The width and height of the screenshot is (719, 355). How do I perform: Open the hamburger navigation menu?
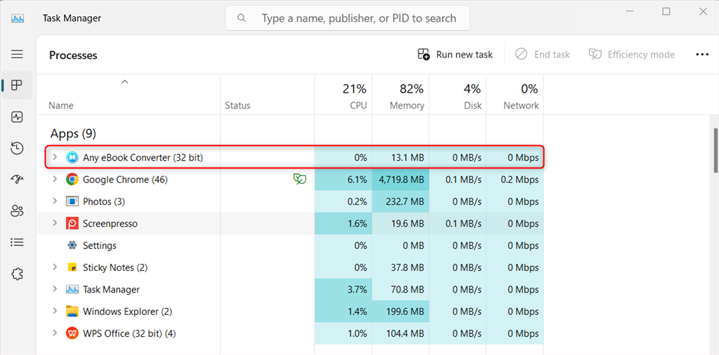tap(17, 54)
